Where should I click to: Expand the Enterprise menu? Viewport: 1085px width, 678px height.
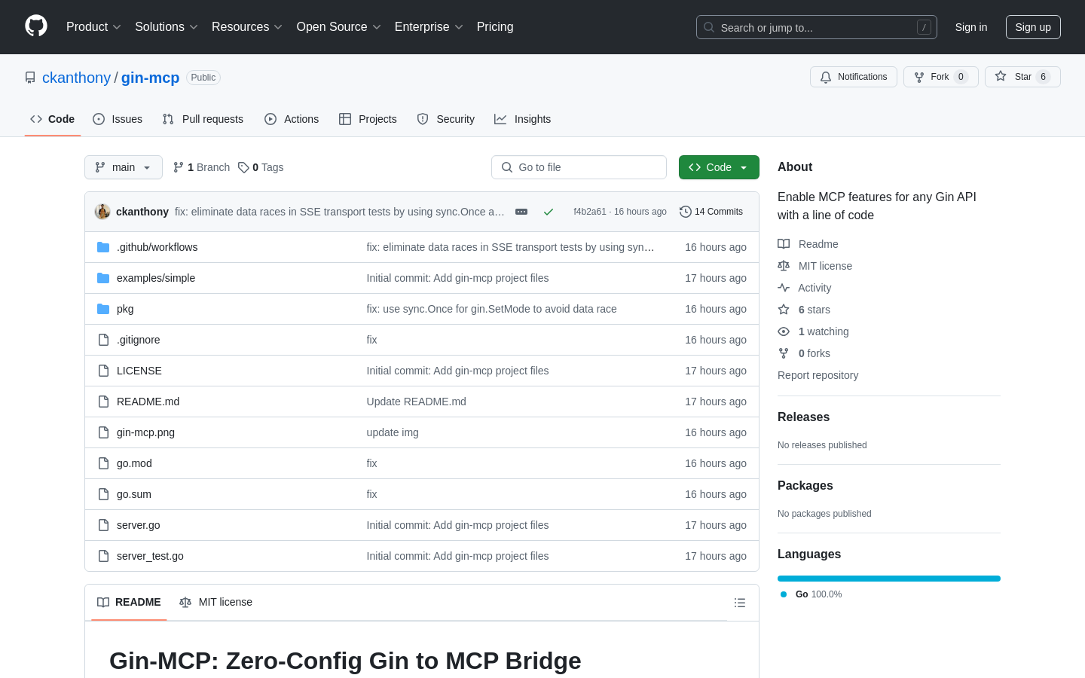tap(429, 27)
